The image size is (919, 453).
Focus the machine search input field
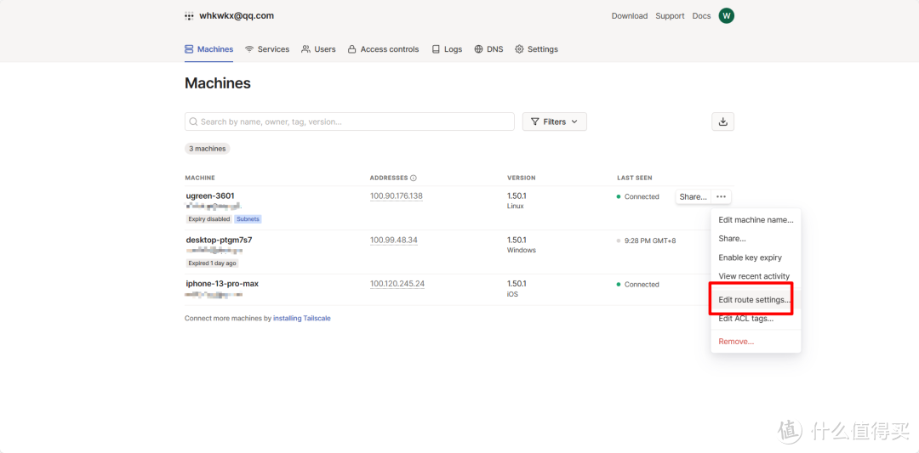click(x=349, y=122)
